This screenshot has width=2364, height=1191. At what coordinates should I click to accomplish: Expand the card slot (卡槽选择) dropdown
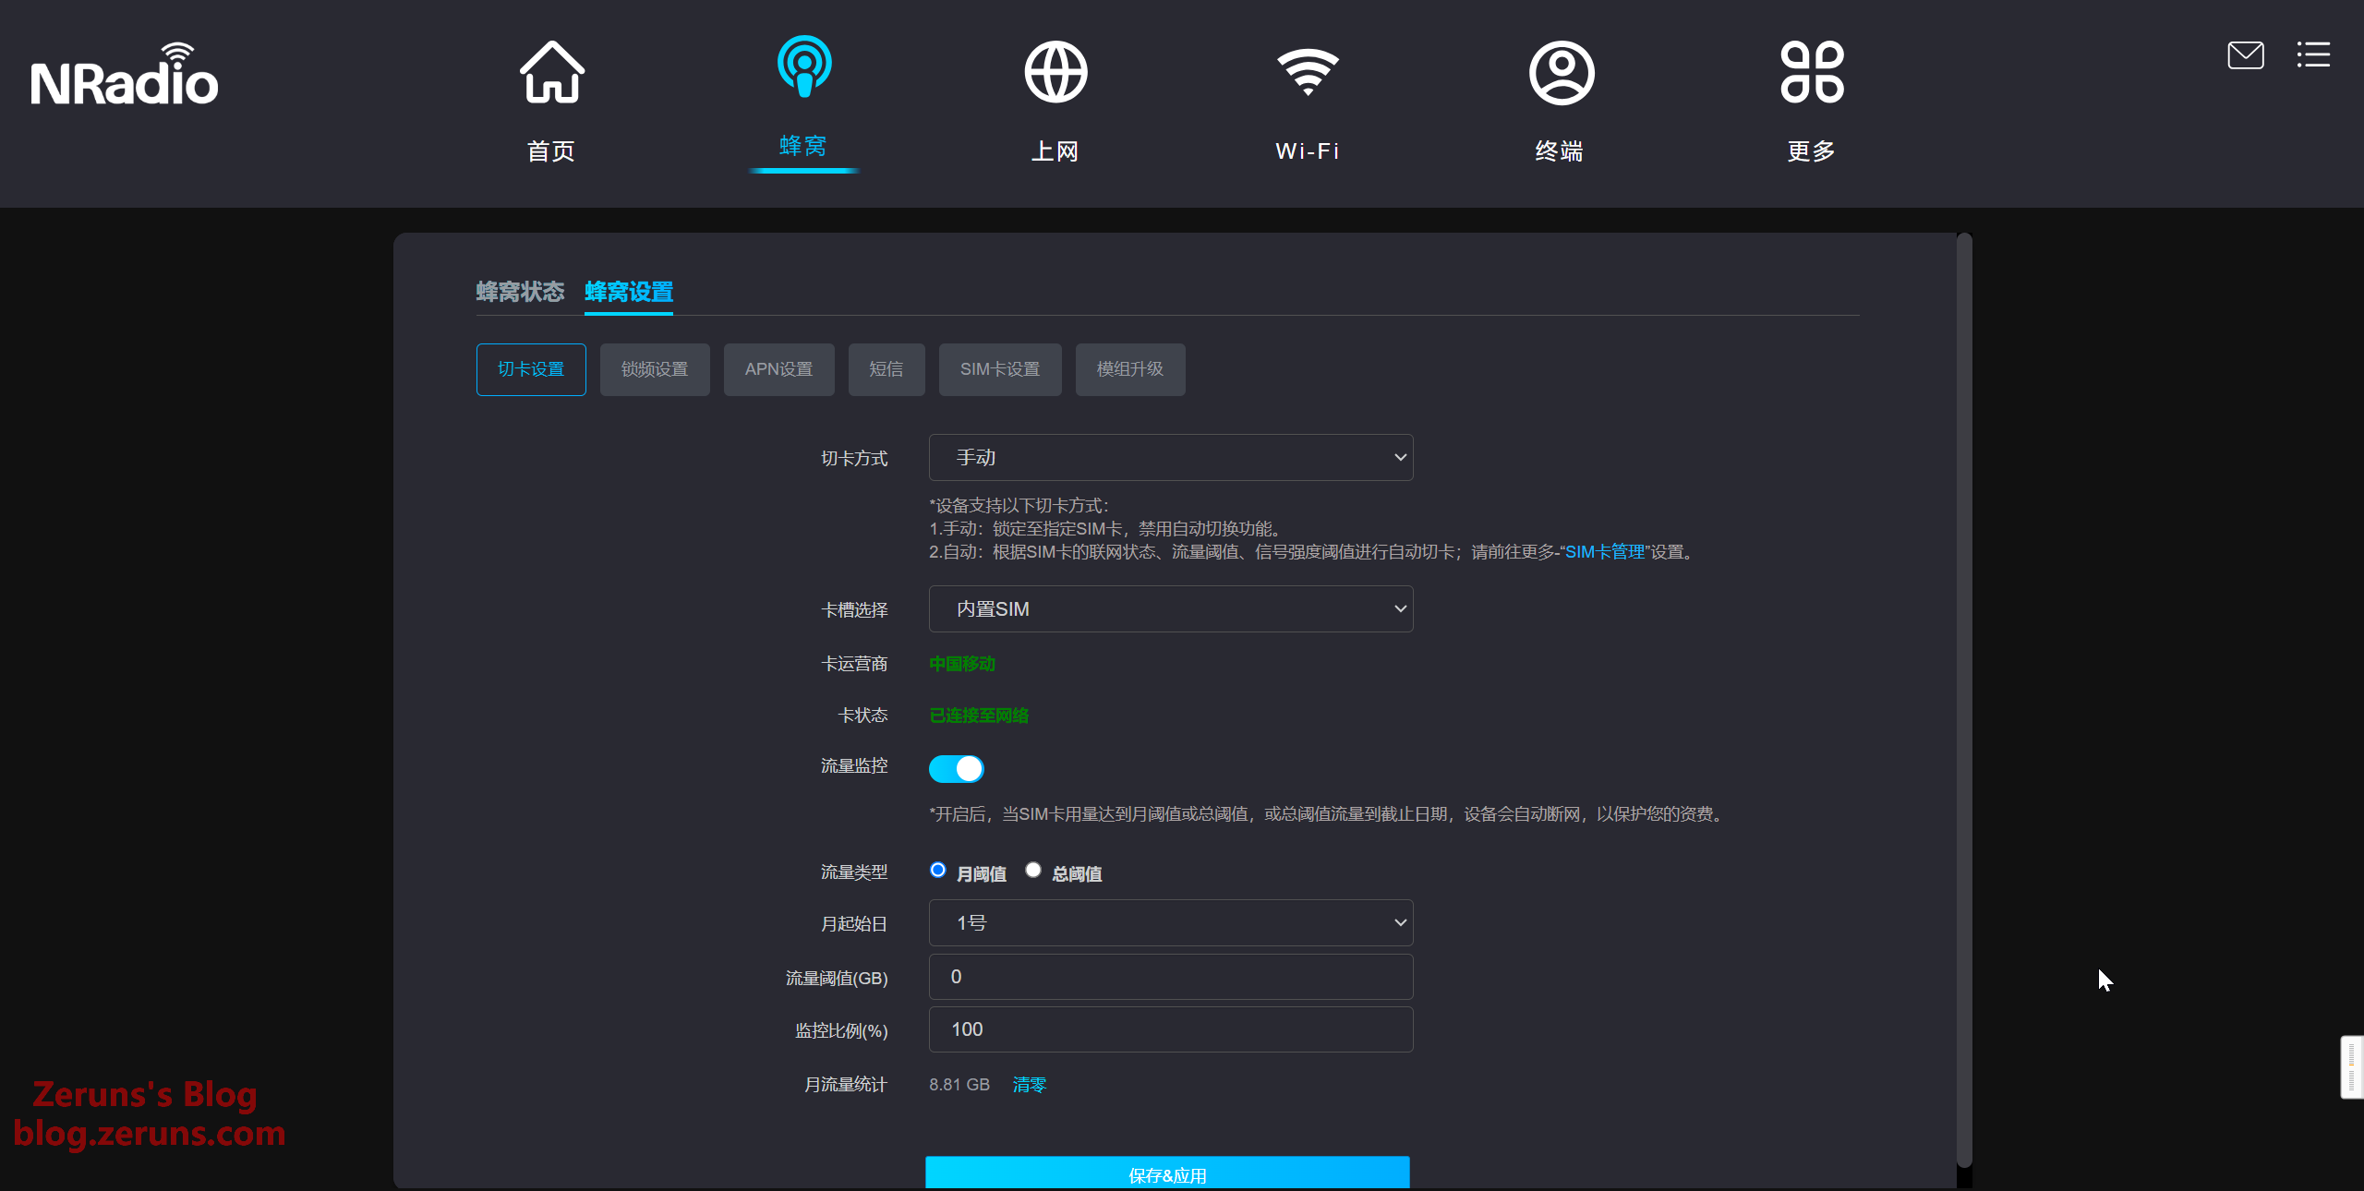[1170, 609]
